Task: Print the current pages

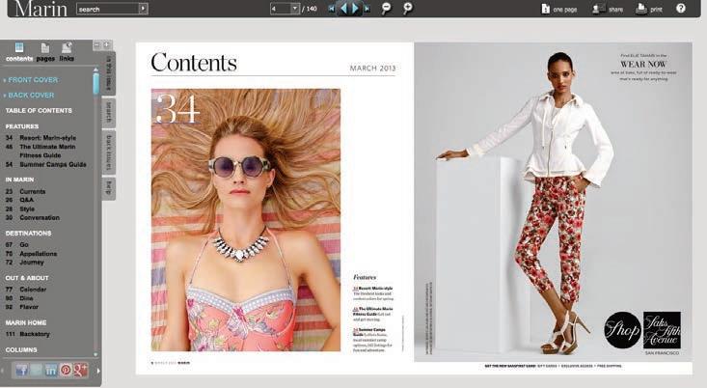Action: pyautogui.click(x=649, y=9)
